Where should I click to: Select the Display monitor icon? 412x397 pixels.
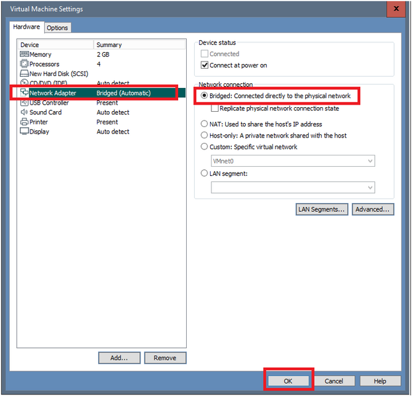pyautogui.click(x=25, y=132)
